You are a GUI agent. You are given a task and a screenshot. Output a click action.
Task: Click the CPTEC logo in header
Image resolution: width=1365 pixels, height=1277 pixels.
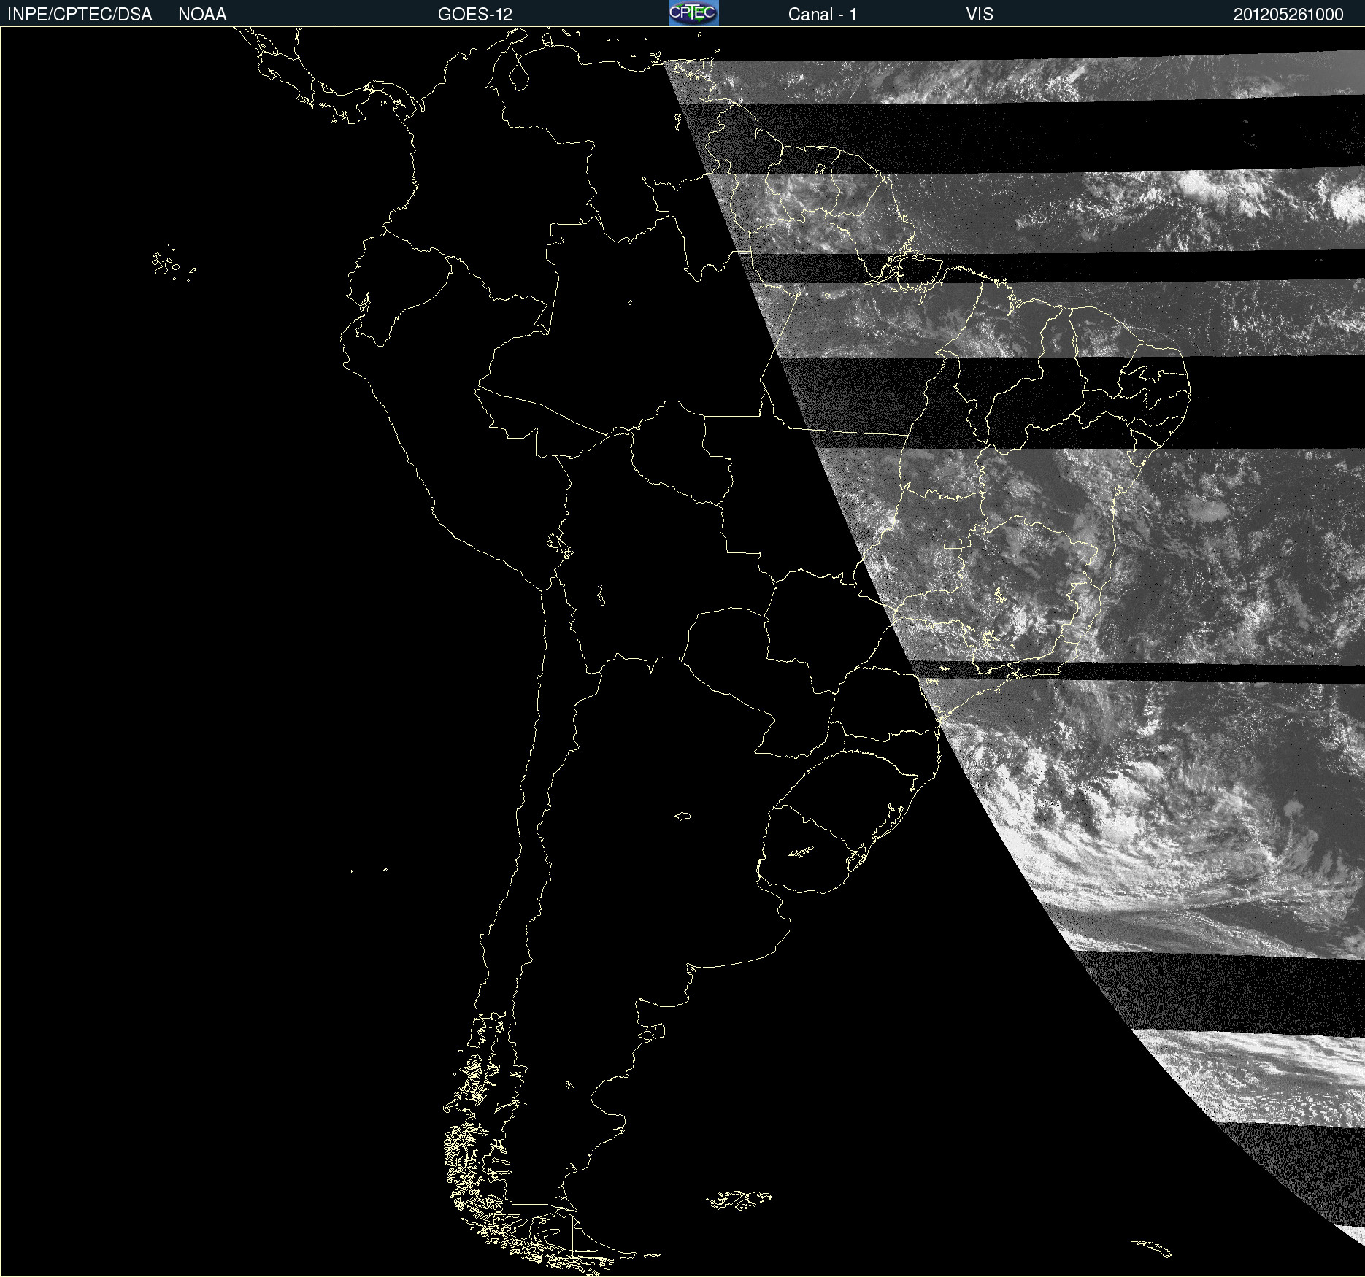coord(693,13)
